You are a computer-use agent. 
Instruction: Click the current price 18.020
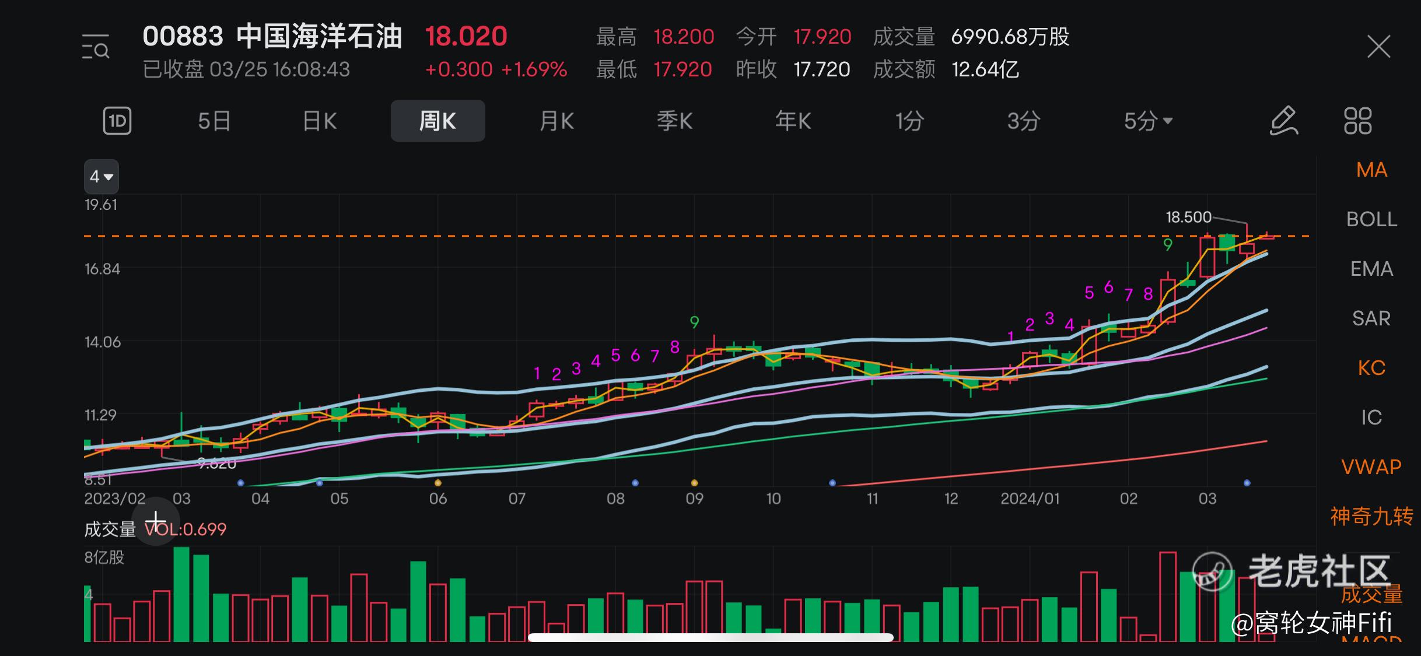click(466, 36)
